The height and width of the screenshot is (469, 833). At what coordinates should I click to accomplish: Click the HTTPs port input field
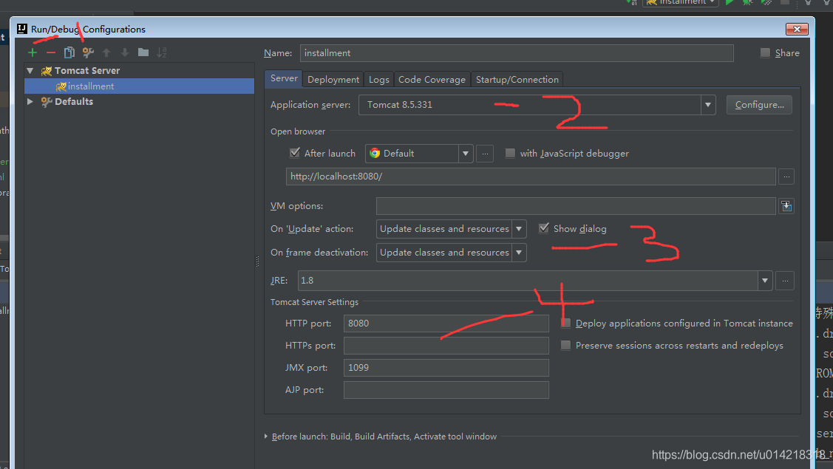pos(446,346)
